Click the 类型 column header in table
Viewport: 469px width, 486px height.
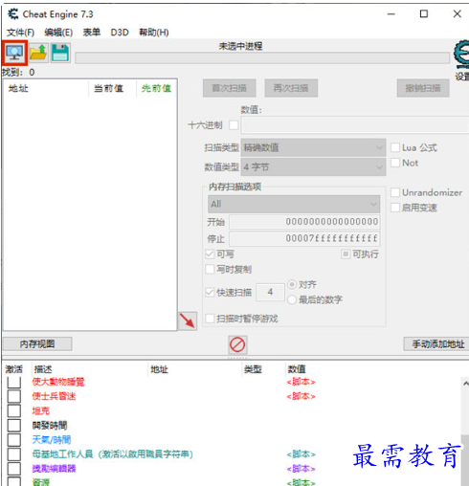pos(253,369)
